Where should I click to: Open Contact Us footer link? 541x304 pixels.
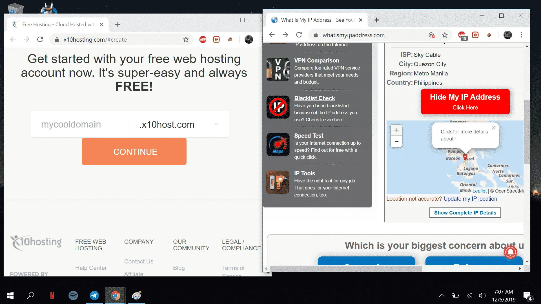point(139,261)
